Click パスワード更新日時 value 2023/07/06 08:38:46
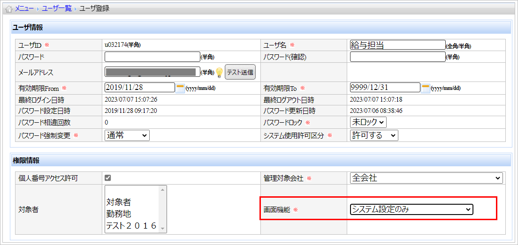 coord(376,111)
